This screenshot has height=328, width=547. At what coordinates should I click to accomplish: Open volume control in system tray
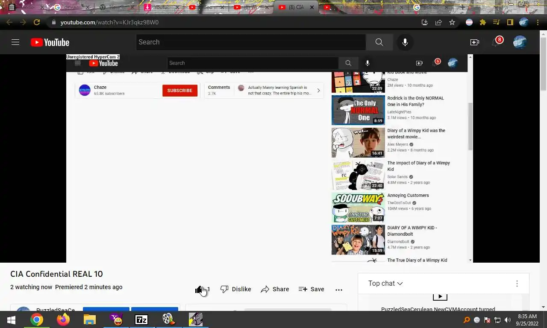[508, 320]
